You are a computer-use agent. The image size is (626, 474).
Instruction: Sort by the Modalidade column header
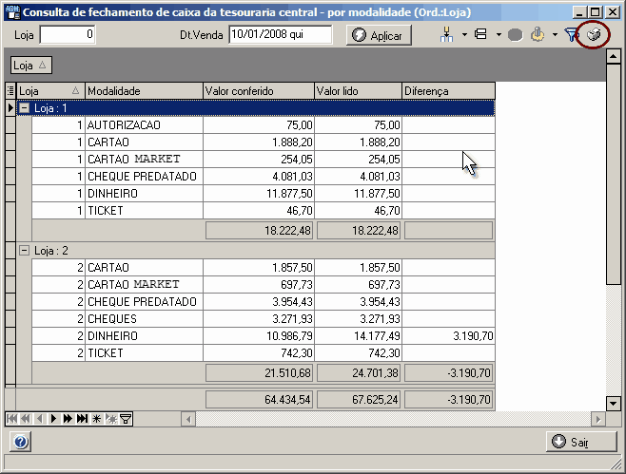[144, 91]
